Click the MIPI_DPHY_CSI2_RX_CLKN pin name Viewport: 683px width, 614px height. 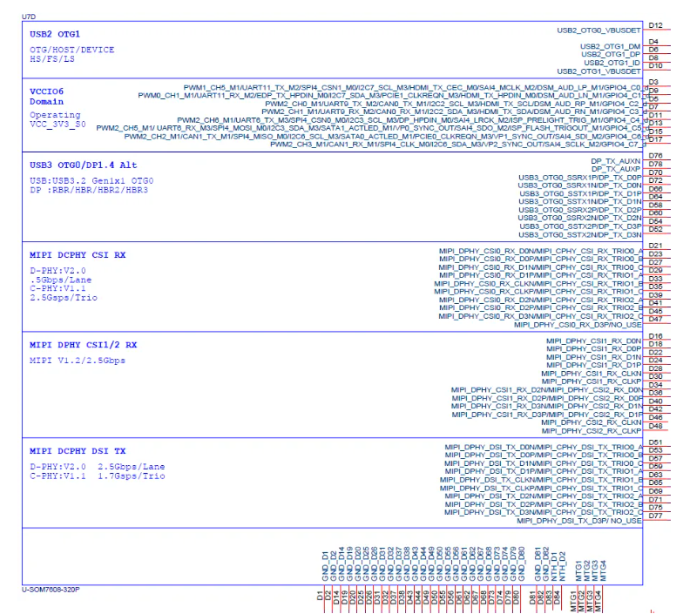click(x=592, y=422)
